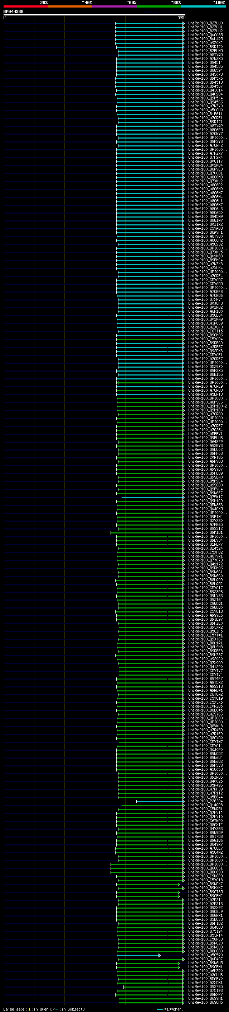This screenshot has width=229, height=1012.
Task: Select the UniRef100_A7QWY7 entry
Action: (x=205, y=134)
